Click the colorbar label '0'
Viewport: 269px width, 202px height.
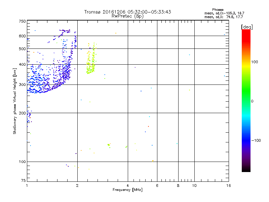click(252, 101)
